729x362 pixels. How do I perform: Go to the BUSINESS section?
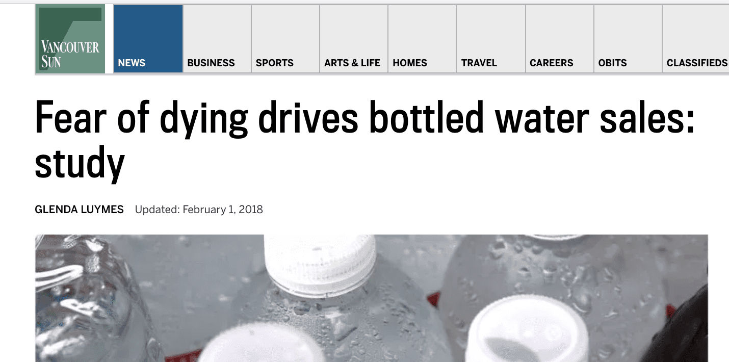click(x=217, y=39)
